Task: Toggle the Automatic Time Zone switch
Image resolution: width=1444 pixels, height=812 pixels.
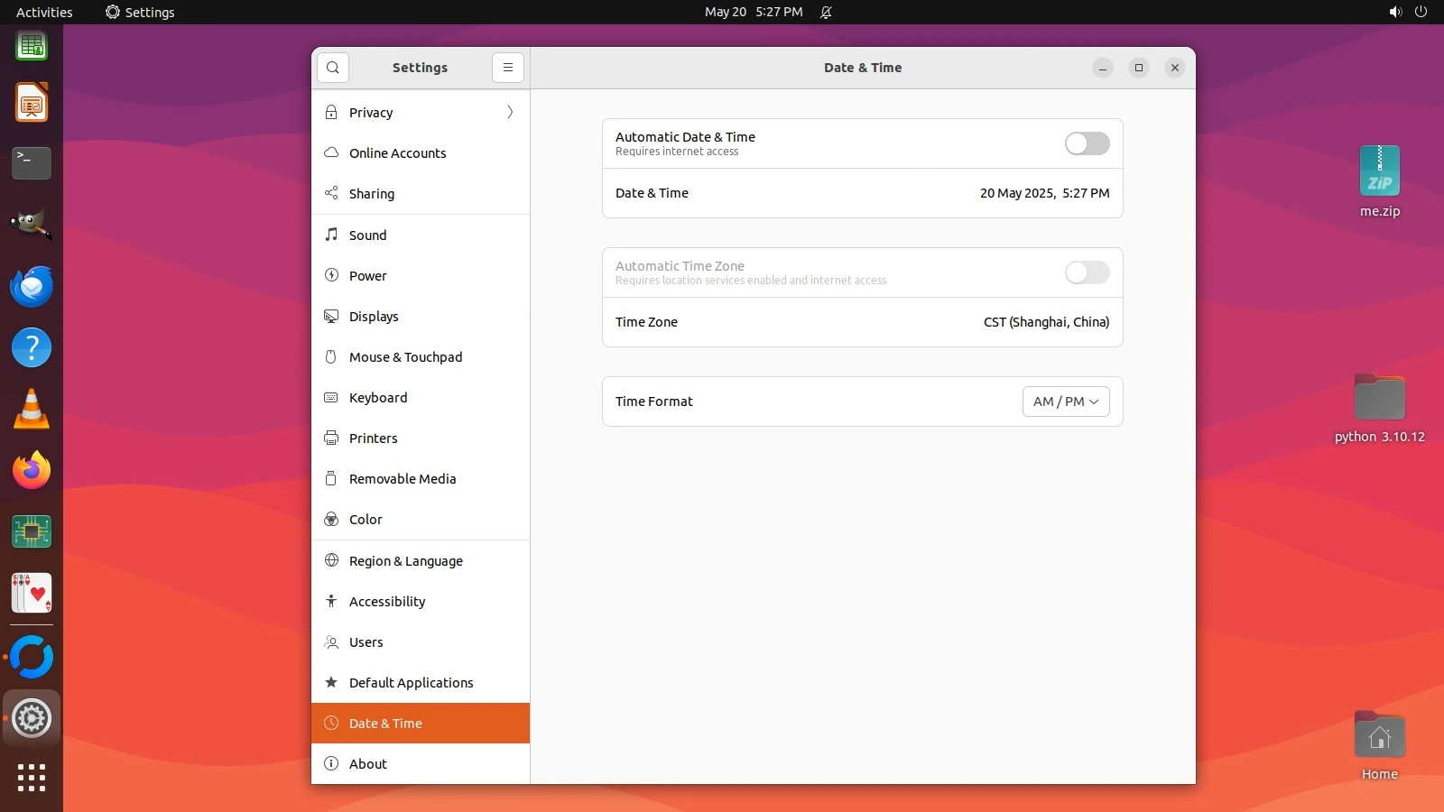Action: tap(1087, 272)
